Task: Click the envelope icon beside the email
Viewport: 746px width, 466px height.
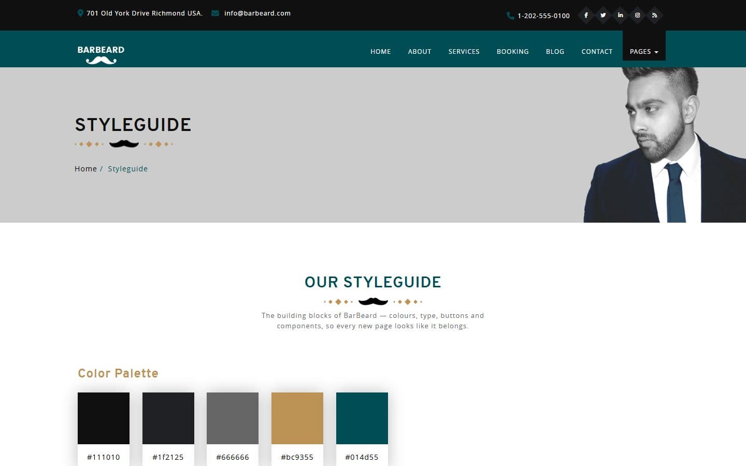Action: pyautogui.click(x=215, y=13)
